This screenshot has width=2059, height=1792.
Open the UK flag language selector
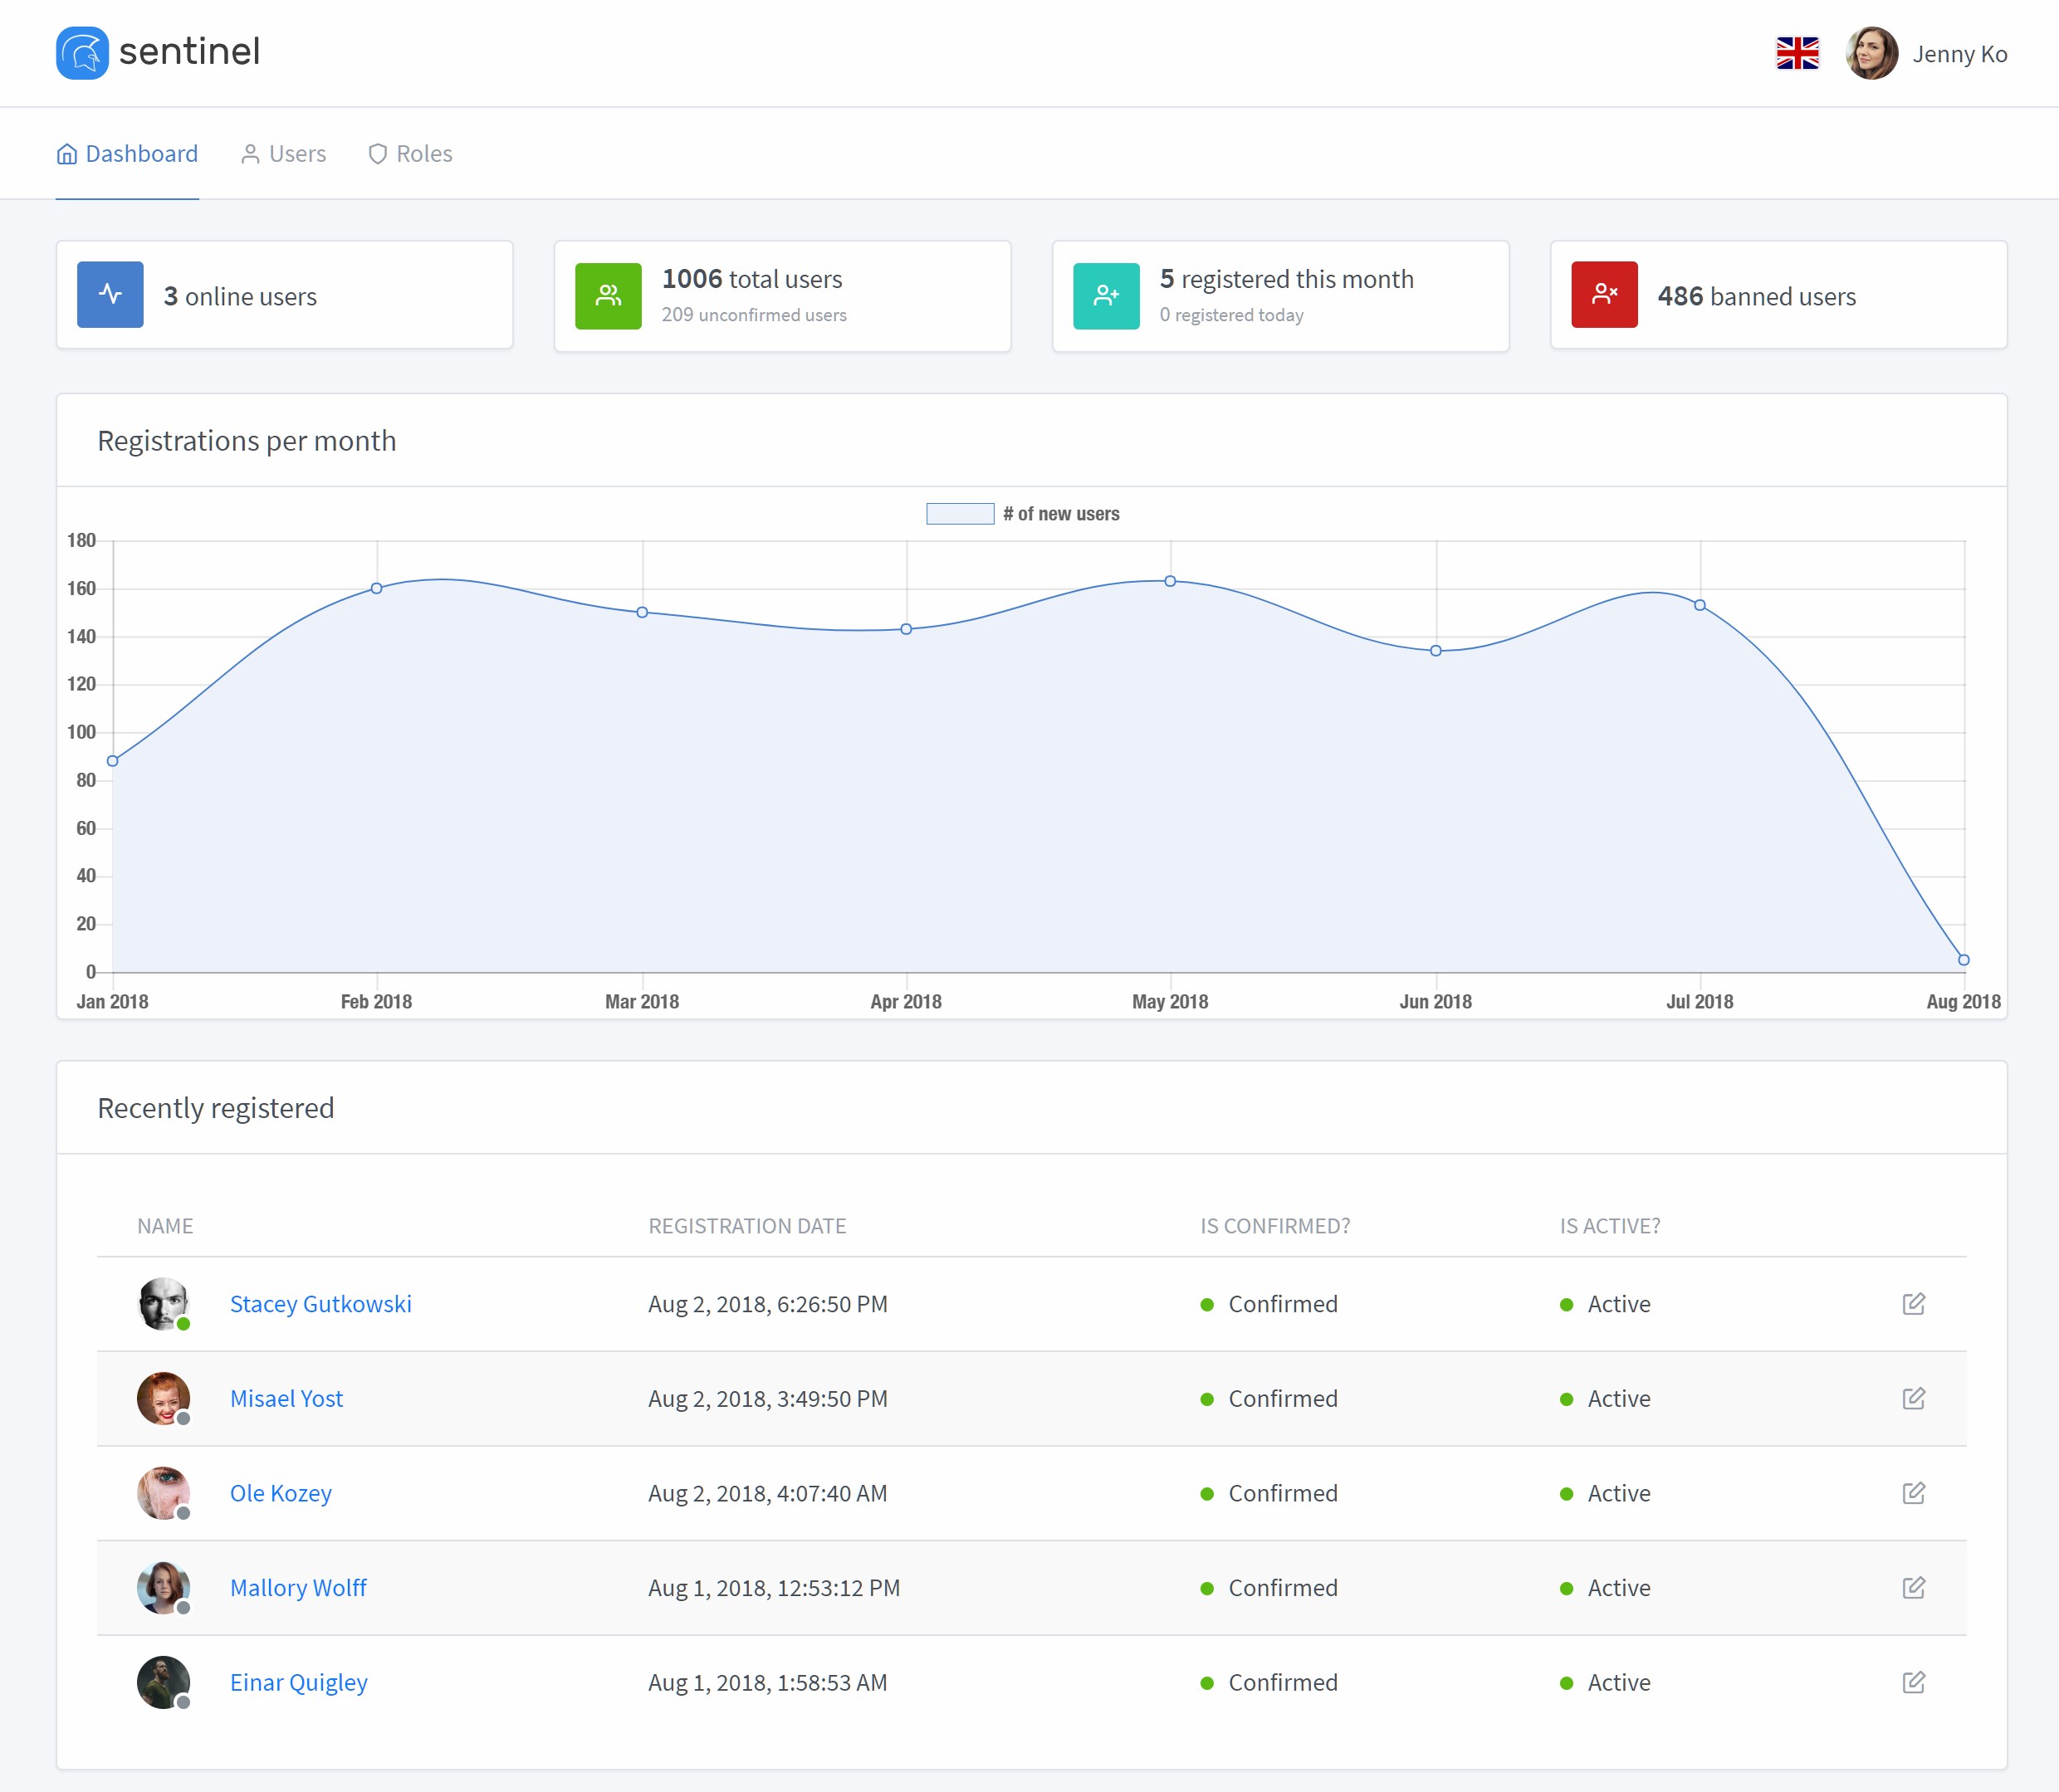pos(1796,53)
